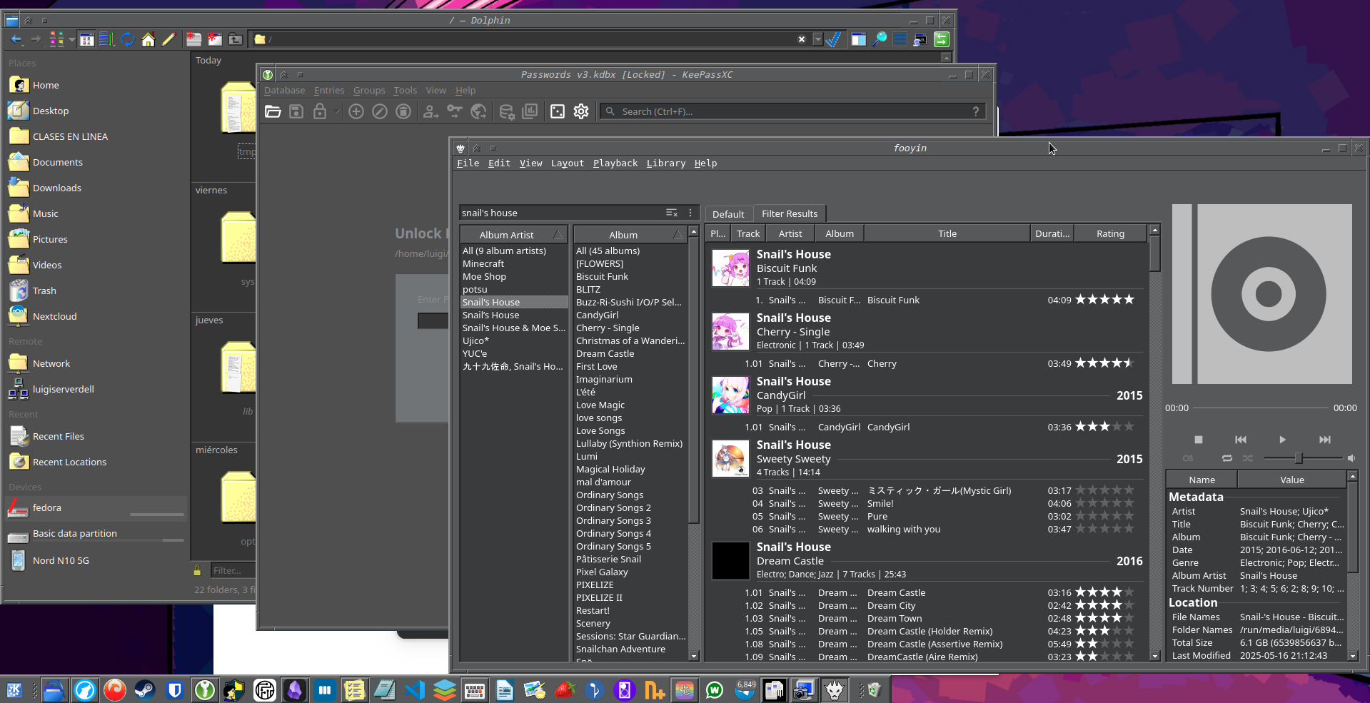Screen dimensions: 1370x703
Task: Click the Dolphin home icon
Action: pyautogui.click(x=148, y=40)
